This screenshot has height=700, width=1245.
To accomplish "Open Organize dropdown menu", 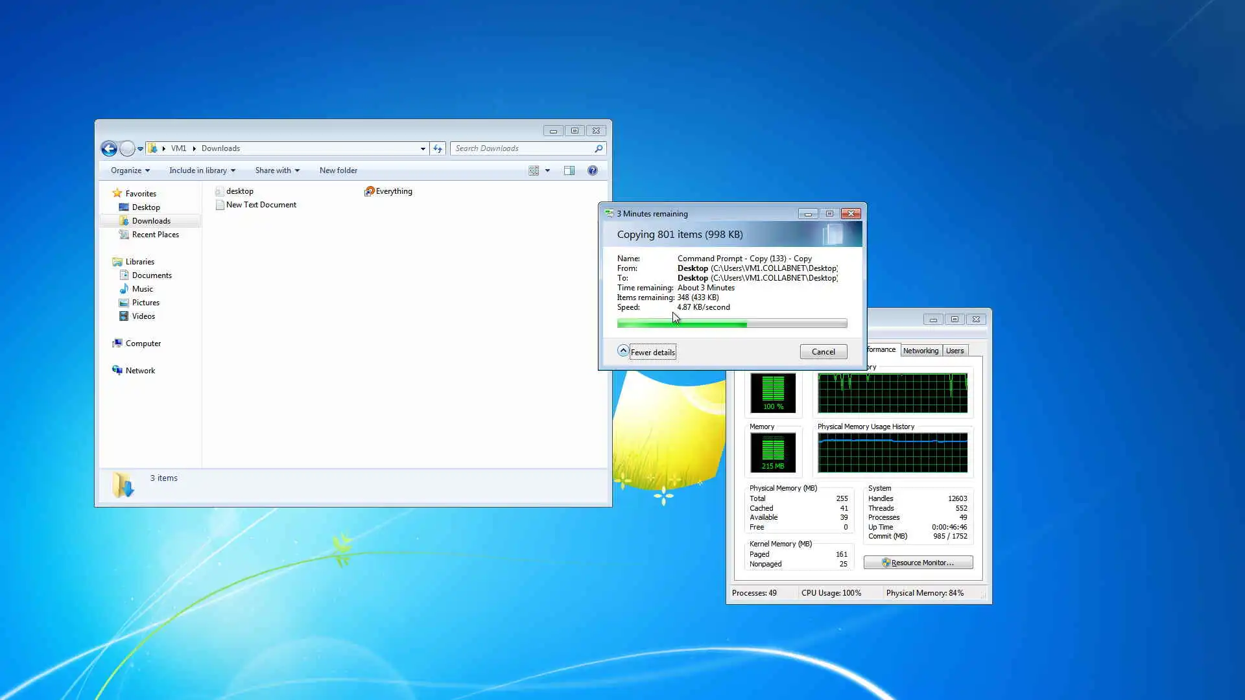I will tap(130, 170).
